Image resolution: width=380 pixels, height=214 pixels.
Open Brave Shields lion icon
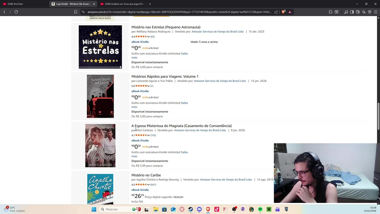pos(284,12)
